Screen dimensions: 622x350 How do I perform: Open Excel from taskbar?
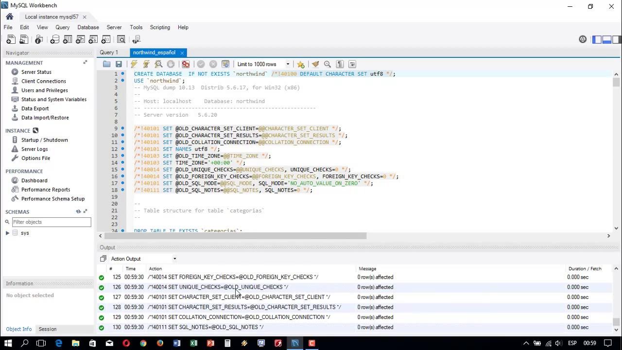click(193, 343)
